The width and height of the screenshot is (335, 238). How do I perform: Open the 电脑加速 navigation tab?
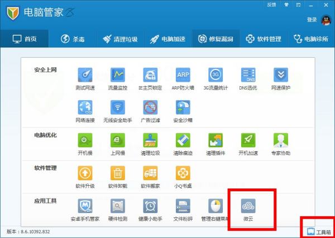point(168,39)
